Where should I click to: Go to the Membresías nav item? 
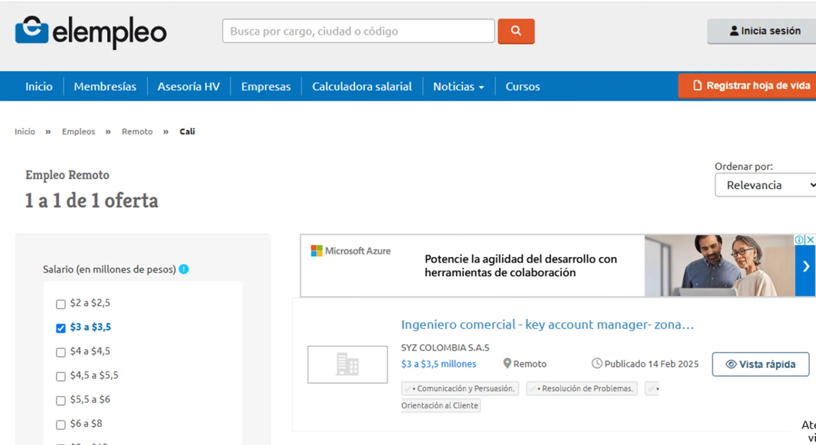pyautogui.click(x=105, y=87)
